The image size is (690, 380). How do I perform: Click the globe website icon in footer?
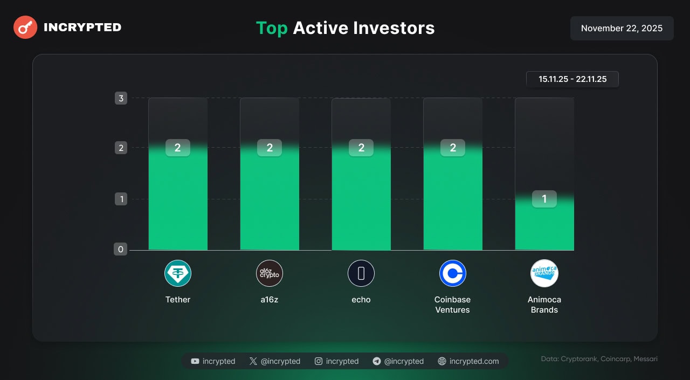442,361
